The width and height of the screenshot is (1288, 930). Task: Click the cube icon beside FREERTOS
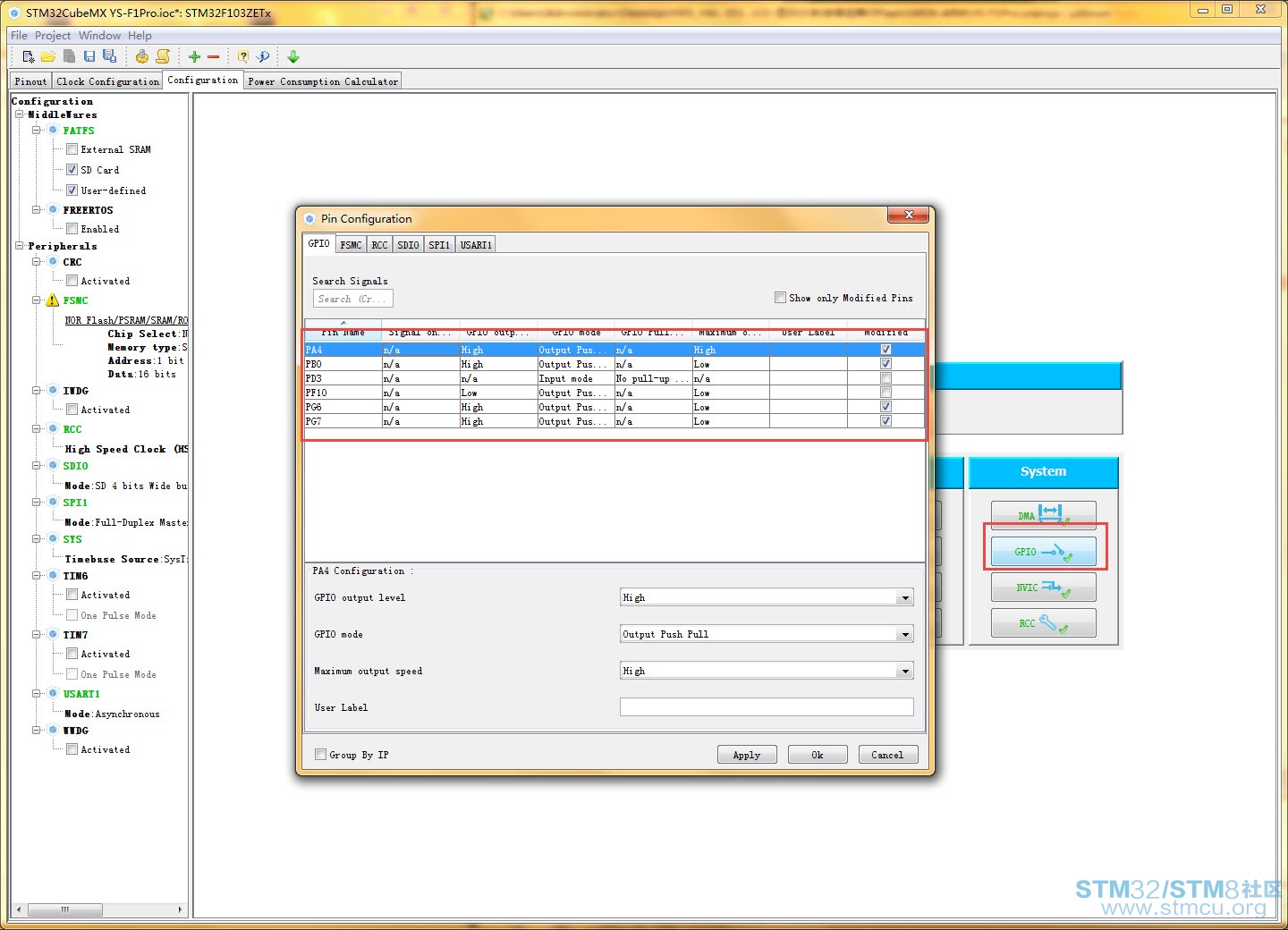pyautogui.click(x=53, y=210)
